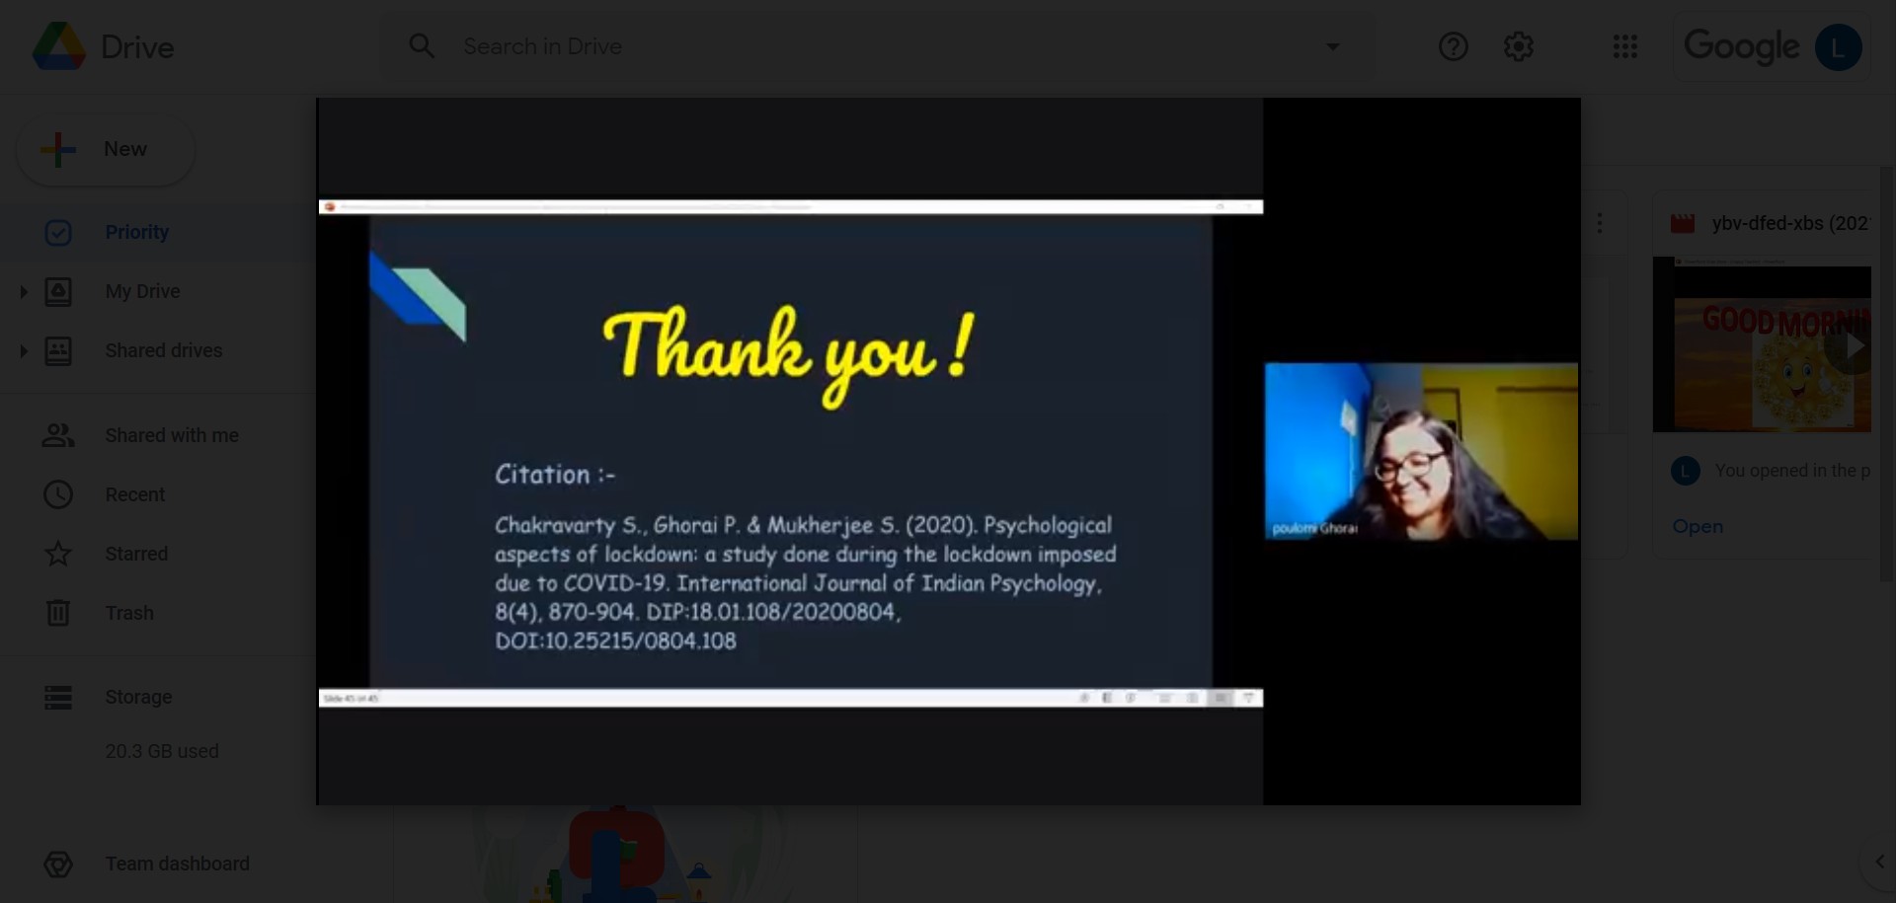
Task: Play the GOOD MORNING video thumbnail
Action: [1853, 345]
